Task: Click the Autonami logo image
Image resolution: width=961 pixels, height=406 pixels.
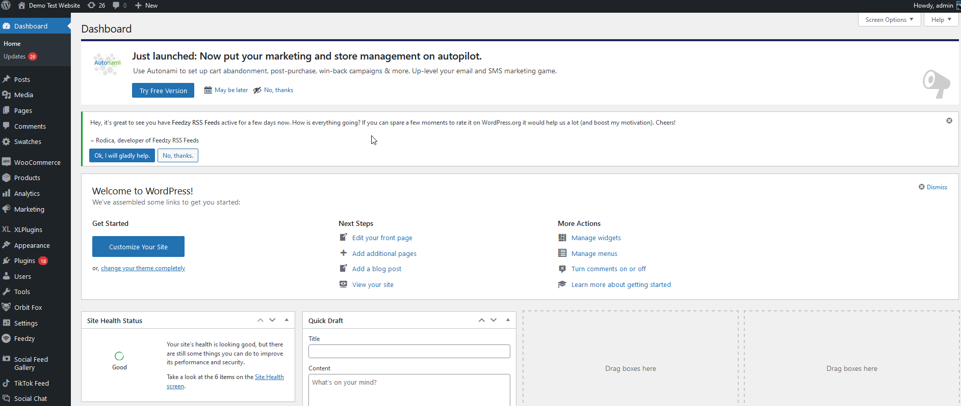Action: pos(107,65)
